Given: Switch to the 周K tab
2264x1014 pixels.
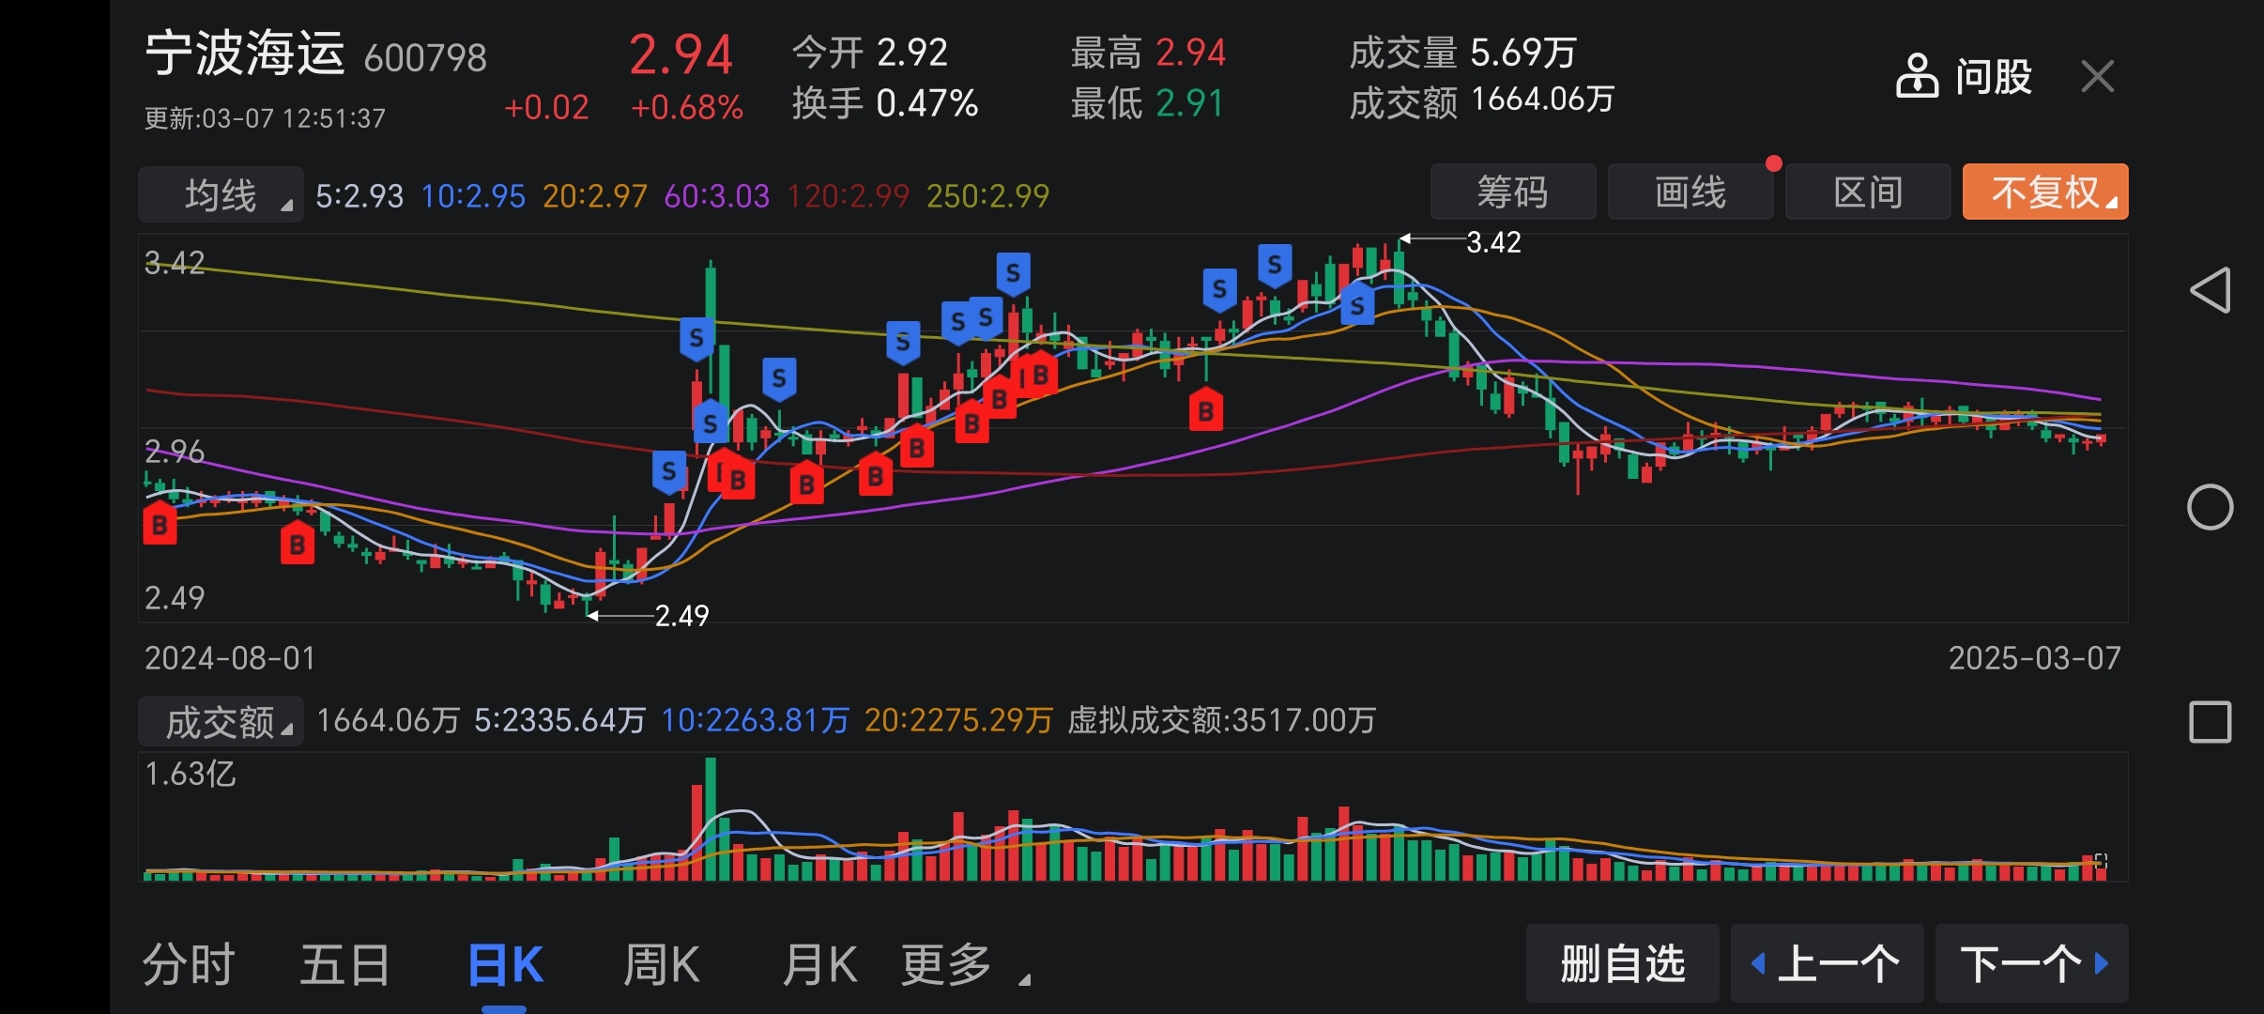Looking at the screenshot, I should (x=661, y=964).
